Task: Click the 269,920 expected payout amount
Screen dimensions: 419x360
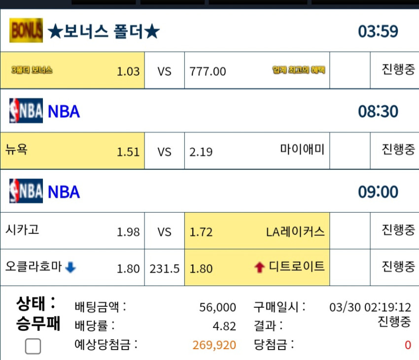Action: [214, 345]
